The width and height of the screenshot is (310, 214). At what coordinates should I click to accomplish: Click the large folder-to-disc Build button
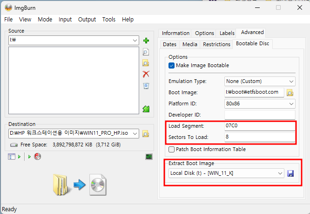80,185
